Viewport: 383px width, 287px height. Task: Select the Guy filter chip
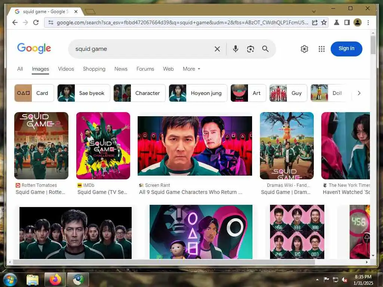click(x=288, y=93)
